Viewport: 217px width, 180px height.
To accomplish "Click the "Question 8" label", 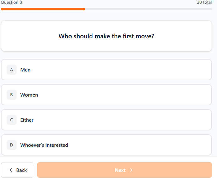I will 11,3.
